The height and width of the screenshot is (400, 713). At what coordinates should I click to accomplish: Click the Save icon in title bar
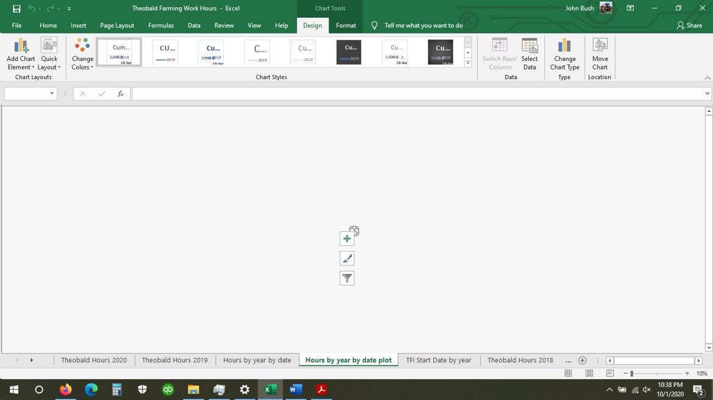(16, 8)
